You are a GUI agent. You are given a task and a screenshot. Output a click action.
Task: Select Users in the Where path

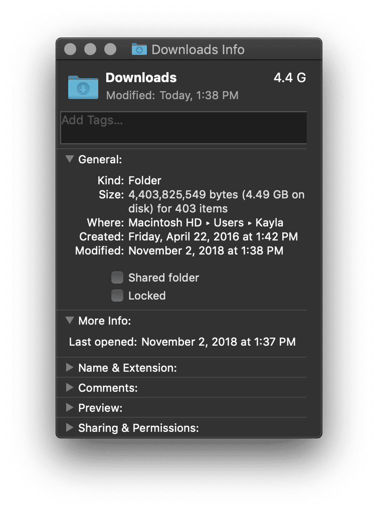[229, 222]
